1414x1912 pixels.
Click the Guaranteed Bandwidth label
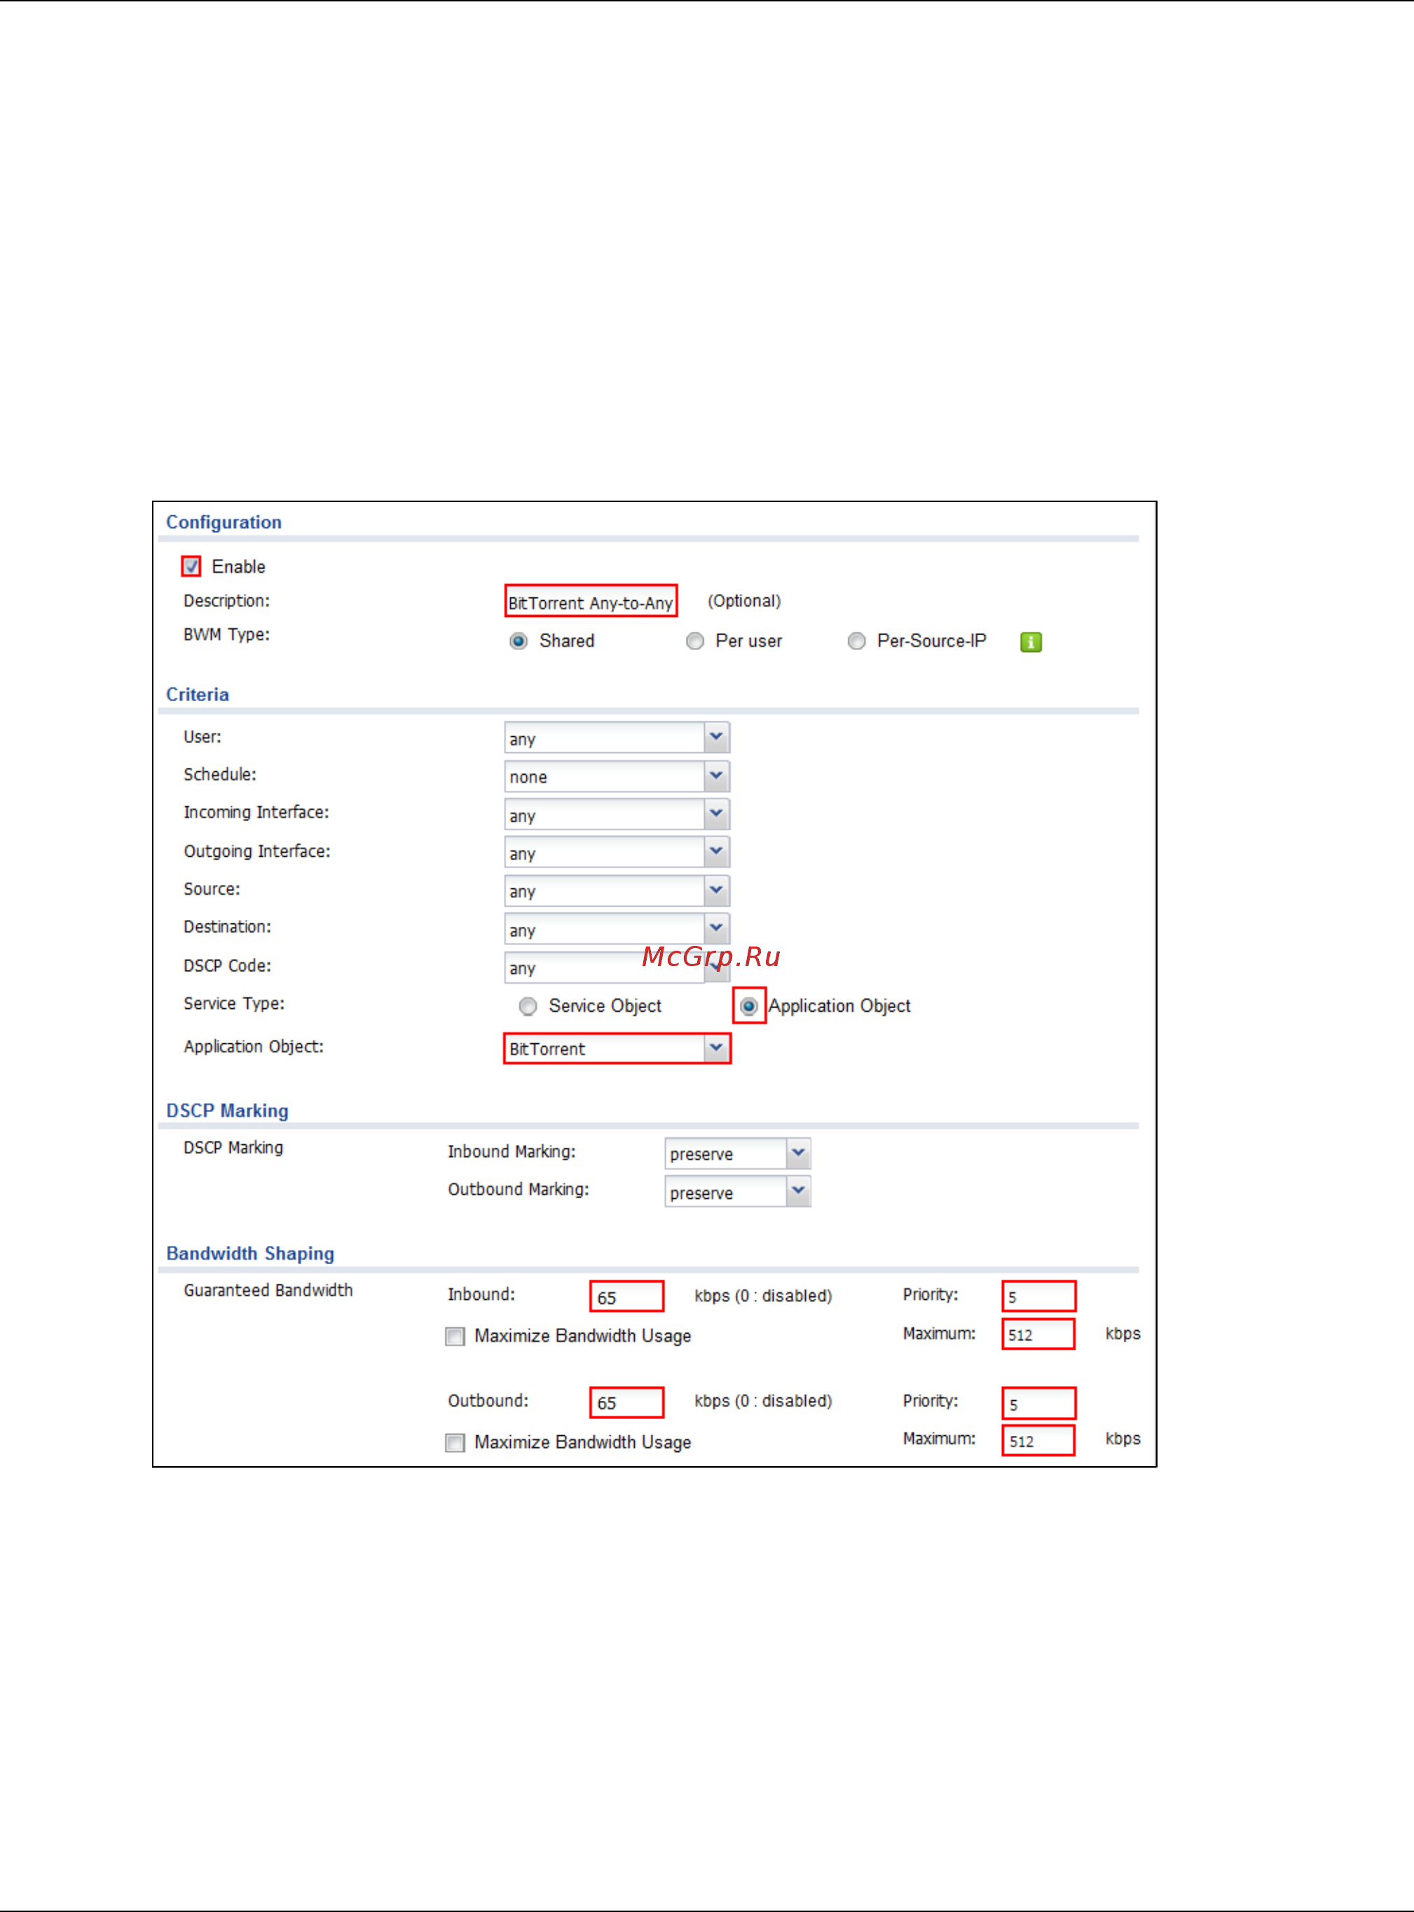click(268, 1290)
